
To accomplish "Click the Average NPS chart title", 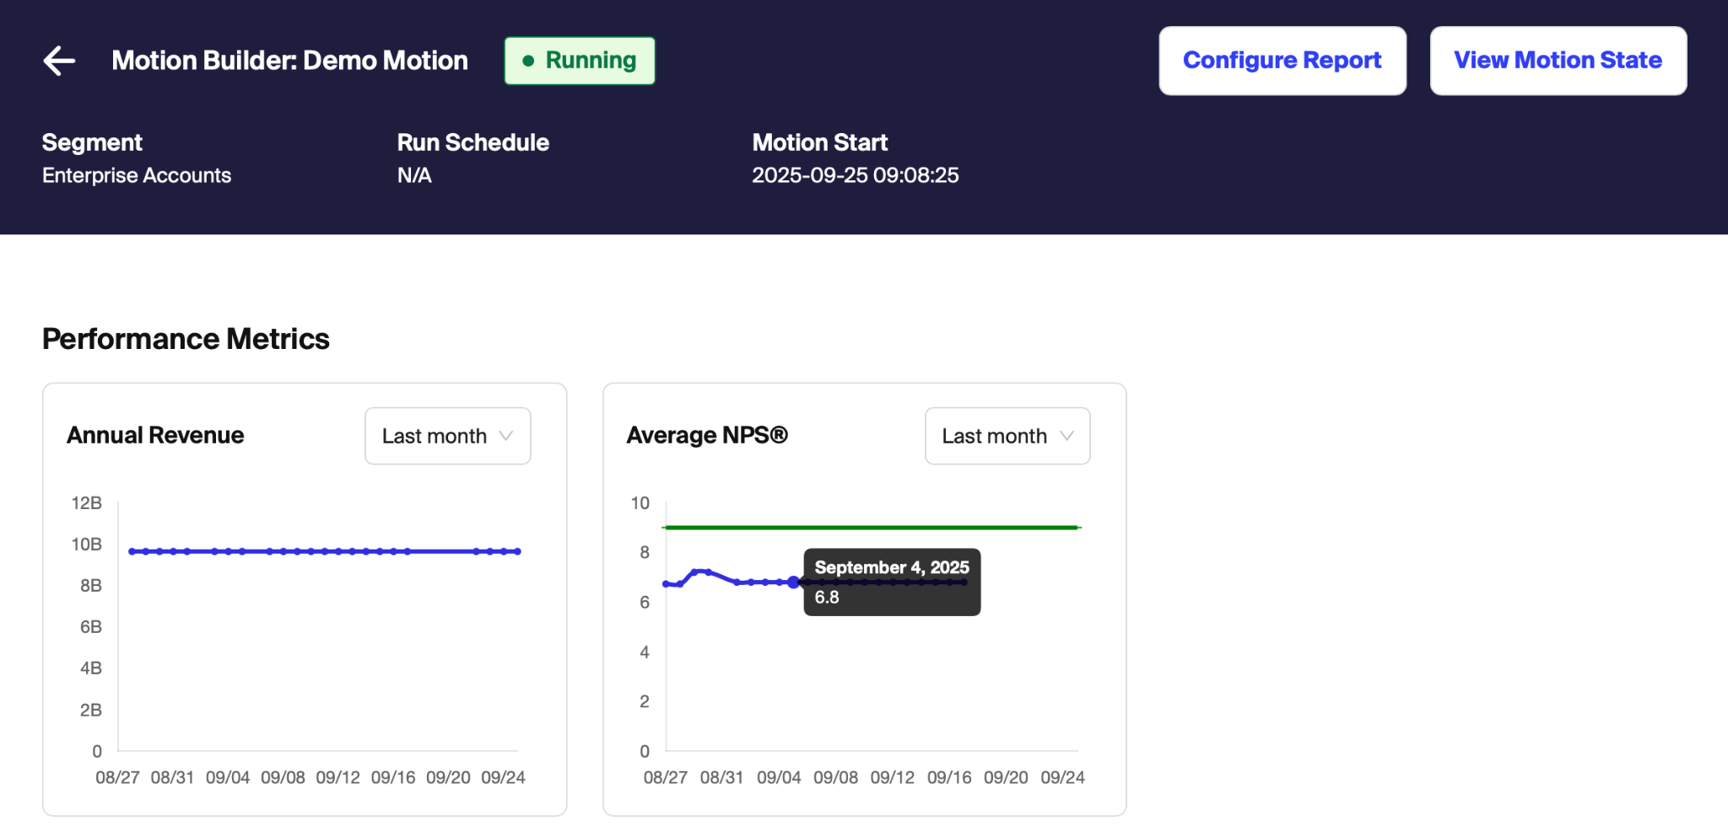I will (707, 435).
